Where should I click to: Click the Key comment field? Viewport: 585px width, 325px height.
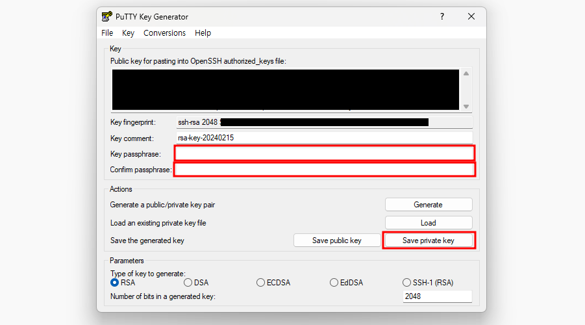[324, 138]
